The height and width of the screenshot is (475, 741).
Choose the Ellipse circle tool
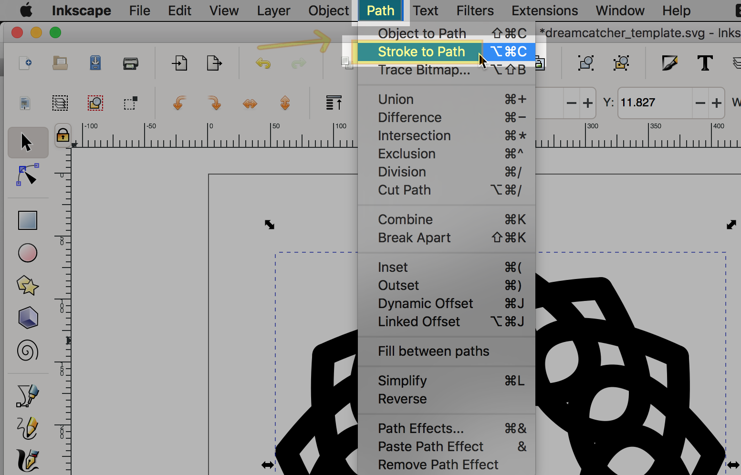28,253
